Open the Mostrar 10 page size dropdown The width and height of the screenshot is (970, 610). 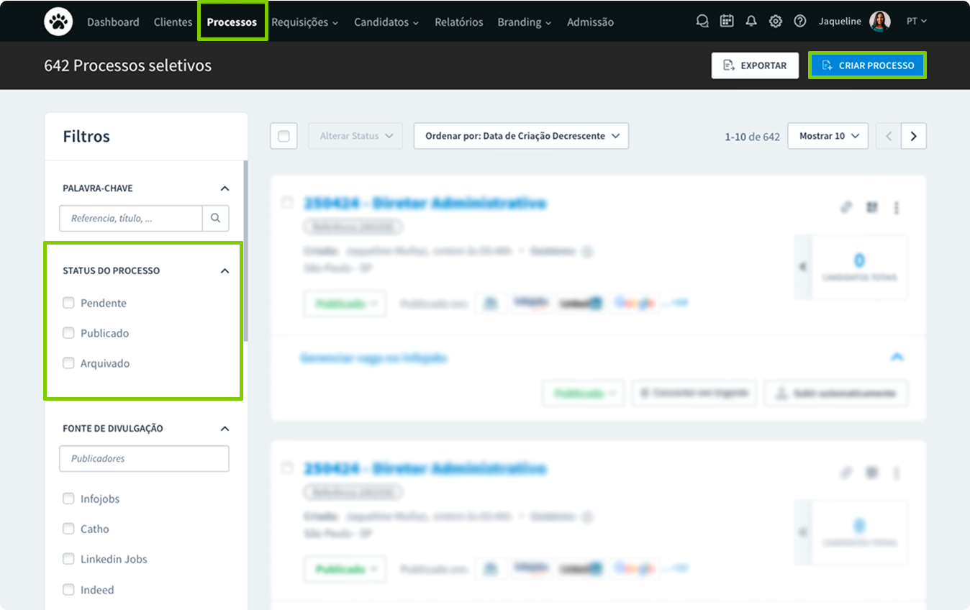pyautogui.click(x=828, y=136)
